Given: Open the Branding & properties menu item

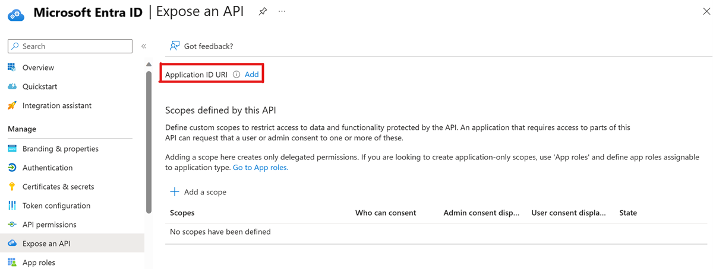Looking at the screenshot, I should pyautogui.click(x=60, y=149).
